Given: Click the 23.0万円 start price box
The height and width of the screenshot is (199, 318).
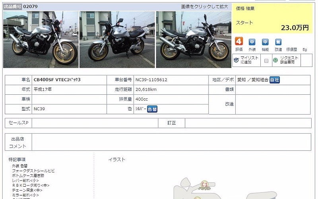Looking at the screenshot, I should (272, 18).
